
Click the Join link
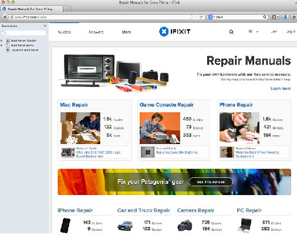coord(274,32)
